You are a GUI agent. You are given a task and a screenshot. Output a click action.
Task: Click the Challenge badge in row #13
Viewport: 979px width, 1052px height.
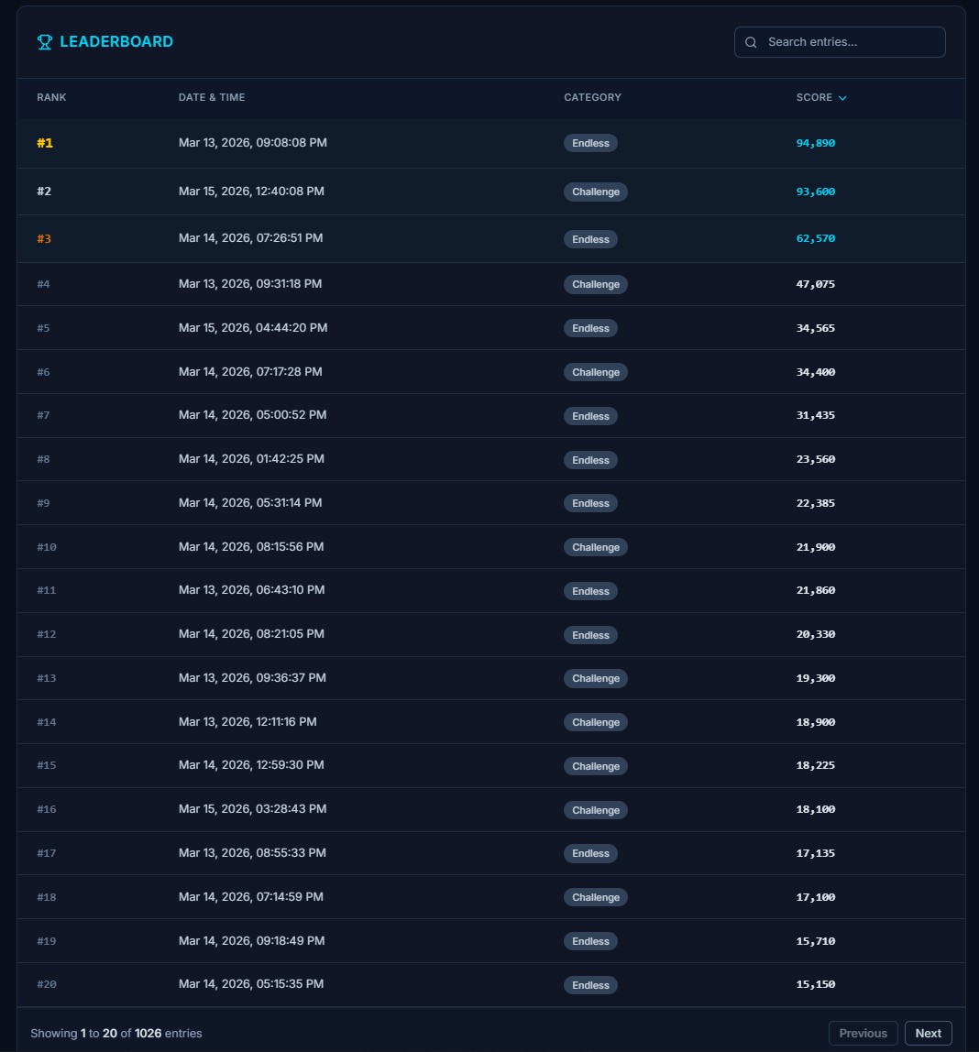coord(596,678)
